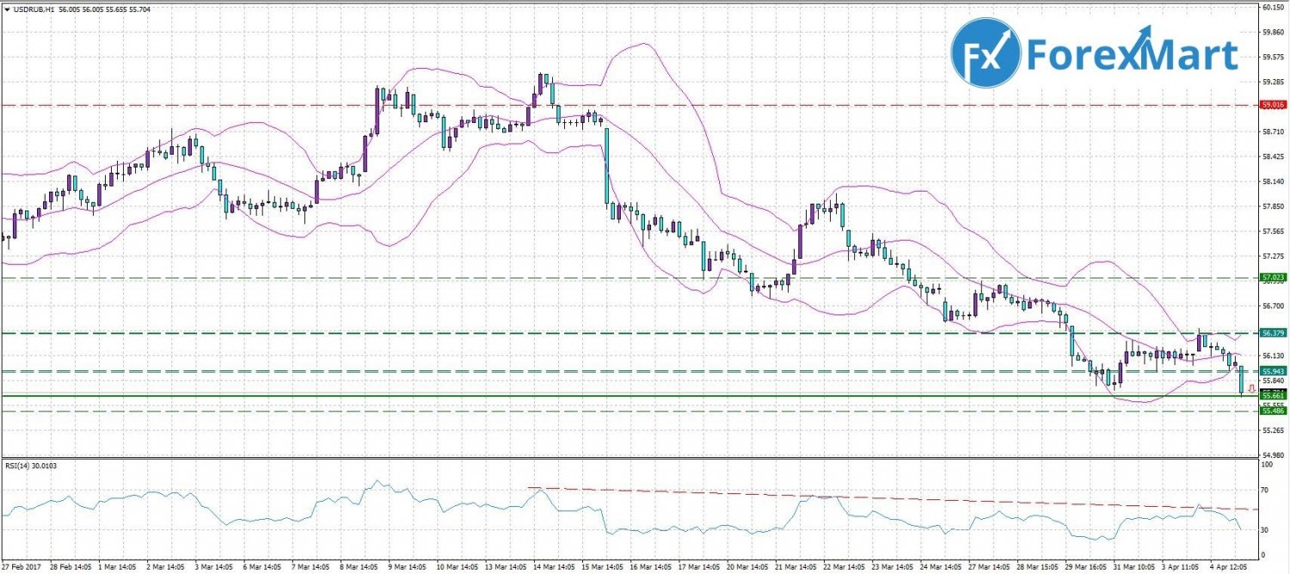Image resolution: width=1290 pixels, height=574 pixels.
Task: Click the RSI scale value 30
Action: coord(1265,530)
